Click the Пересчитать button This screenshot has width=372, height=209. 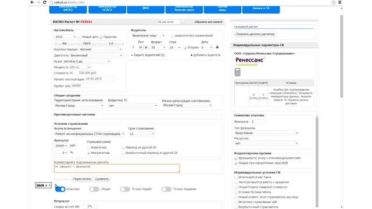point(82,179)
